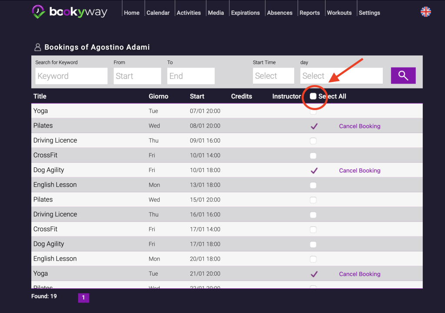Viewport: 445px width, 313px height.
Task: Click checkmark icon on Dog Agility 10/01 row
Action: pyautogui.click(x=314, y=170)
